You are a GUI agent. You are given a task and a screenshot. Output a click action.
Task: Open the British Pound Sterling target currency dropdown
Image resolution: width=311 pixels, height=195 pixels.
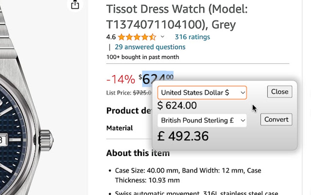coord(202,120)
